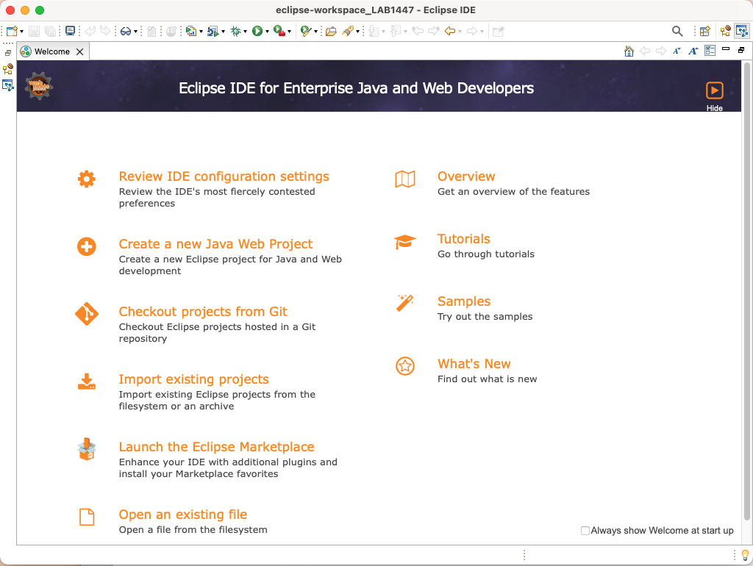
Task: Click the glasses toolbar icon
Action: coord(126,32)
